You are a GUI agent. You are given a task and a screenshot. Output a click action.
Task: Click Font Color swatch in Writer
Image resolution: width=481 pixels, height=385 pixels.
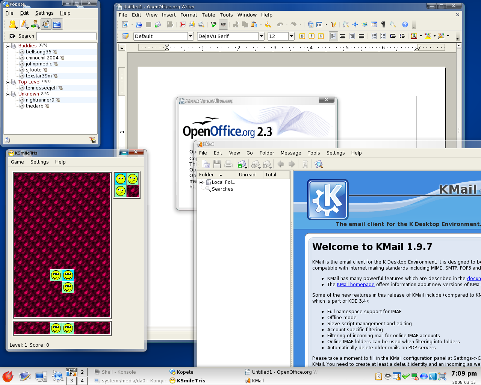point(414,36)
